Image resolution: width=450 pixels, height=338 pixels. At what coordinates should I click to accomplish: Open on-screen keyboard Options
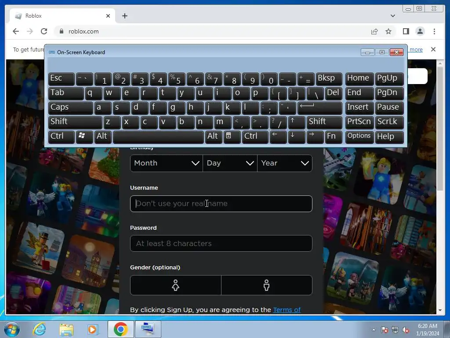tap(359, 137)
